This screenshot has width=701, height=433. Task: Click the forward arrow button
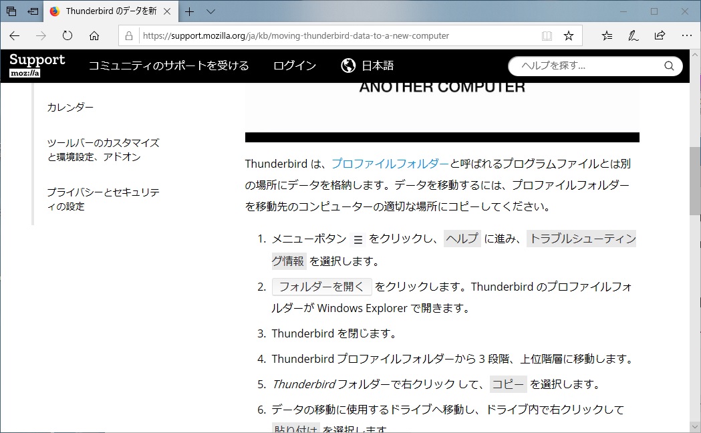click(41, 35)
